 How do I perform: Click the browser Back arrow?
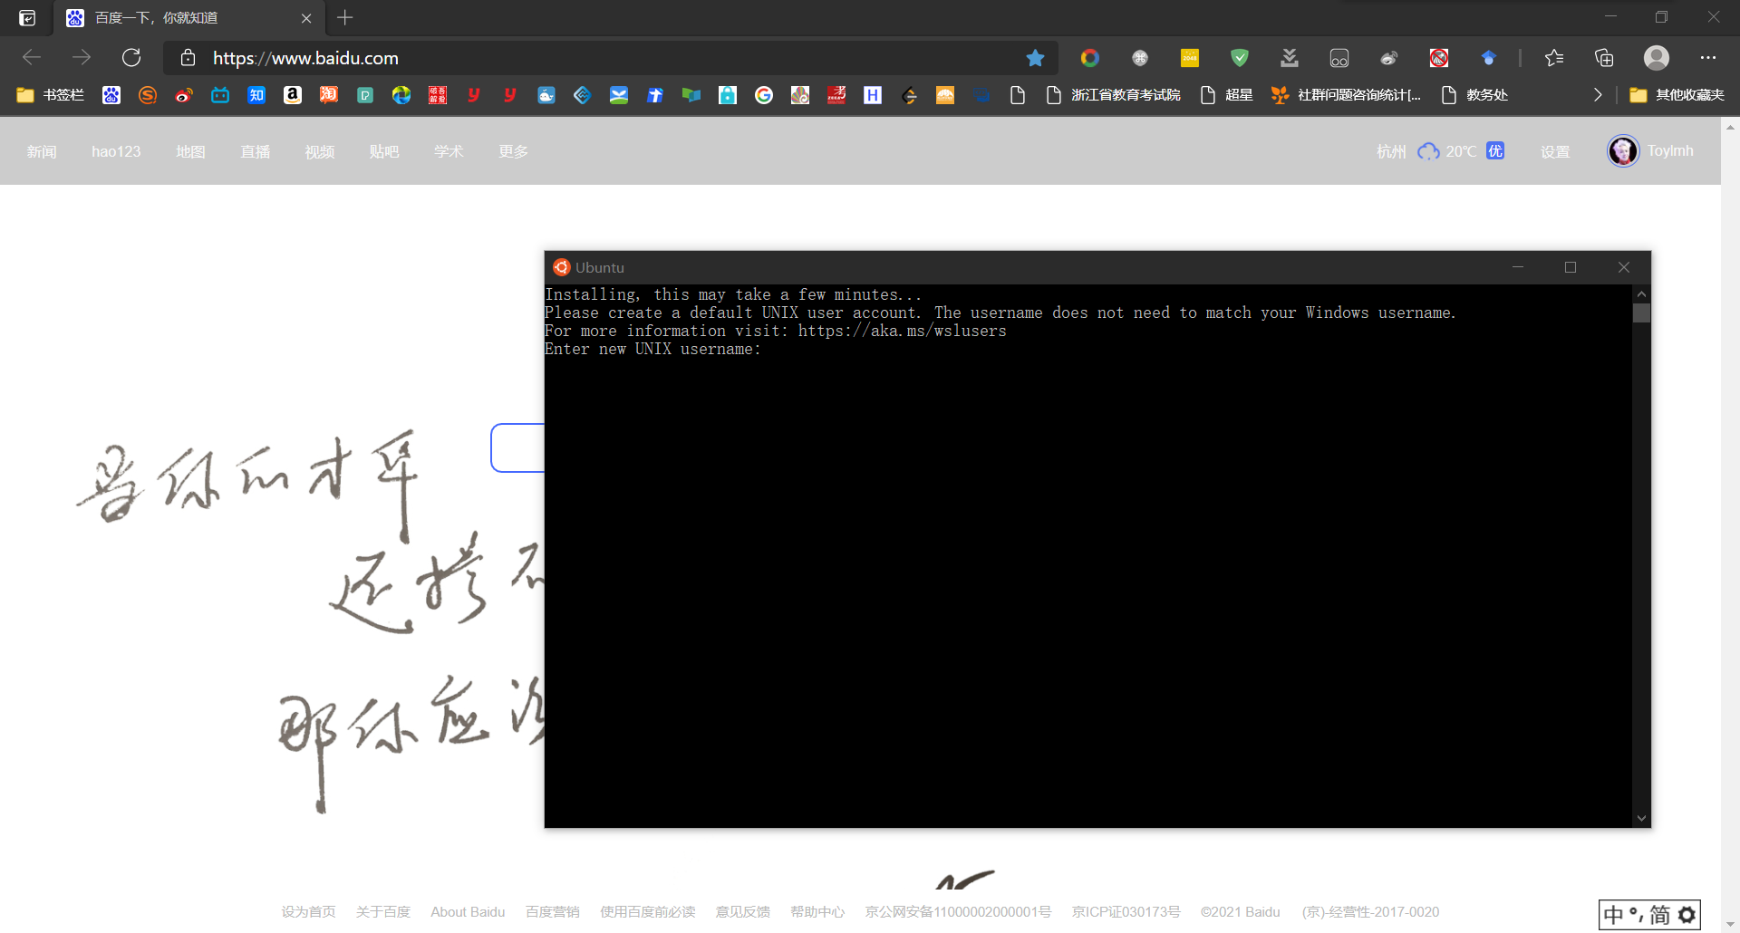click(32, 58)
